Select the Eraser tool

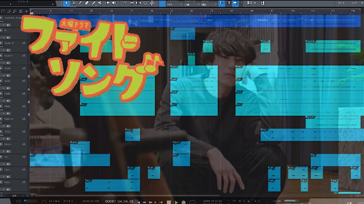click(87, 3)
